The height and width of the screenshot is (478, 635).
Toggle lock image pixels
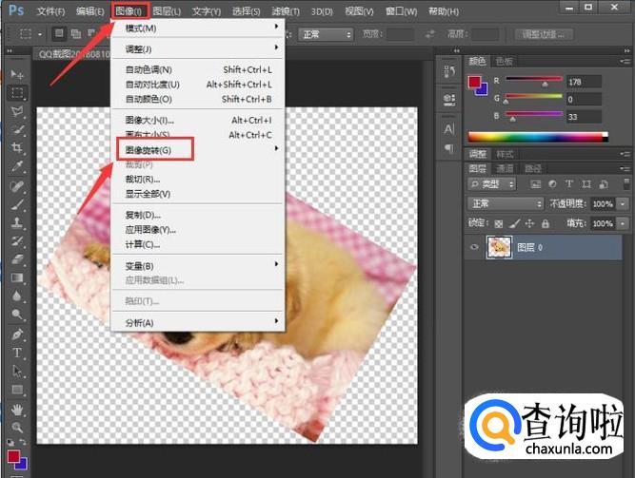pyautogui.click(x=514, y=223)
